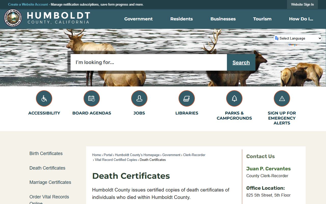Open the Board Agendas calendar icon
326x204 pixels.
point(92,98)
